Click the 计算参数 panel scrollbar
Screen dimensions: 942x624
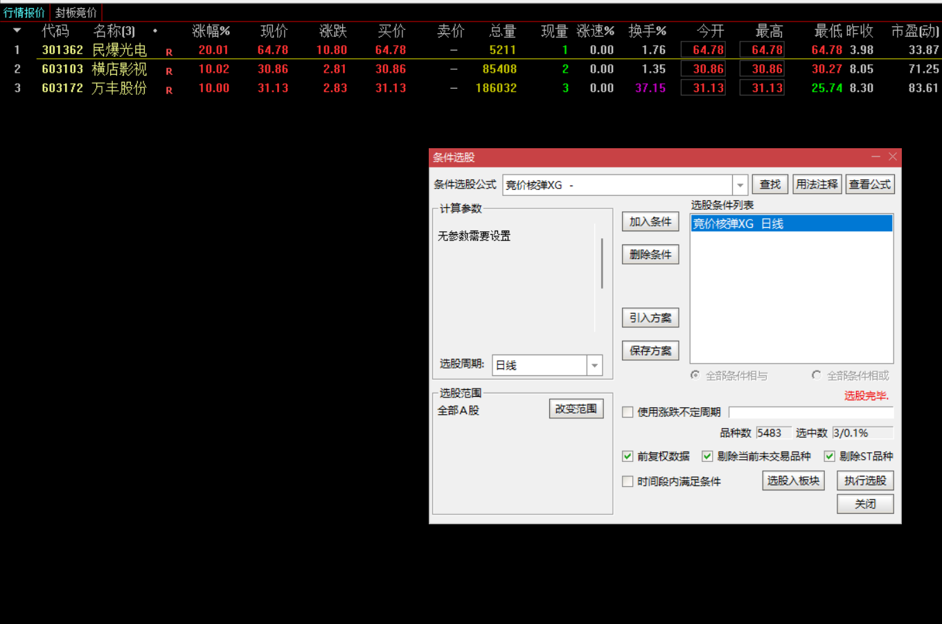pos(602,264)
